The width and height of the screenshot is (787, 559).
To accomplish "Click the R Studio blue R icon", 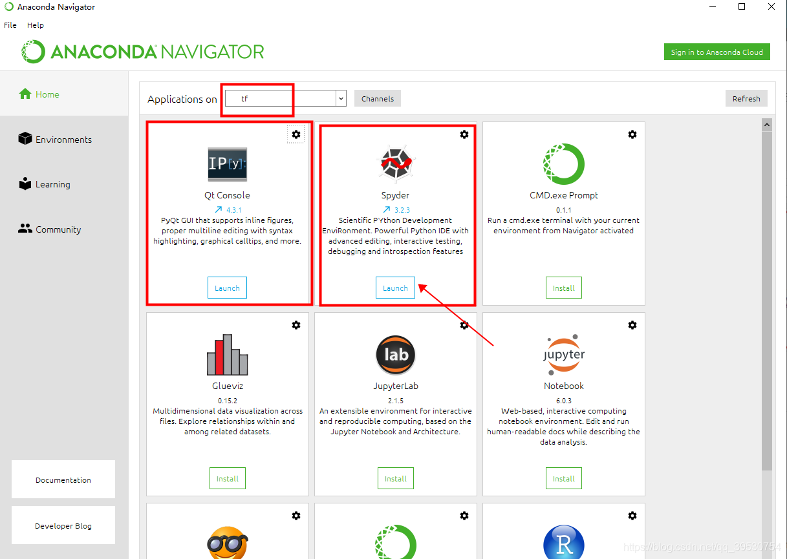I will pyautogui.click(x=563, y=542).
